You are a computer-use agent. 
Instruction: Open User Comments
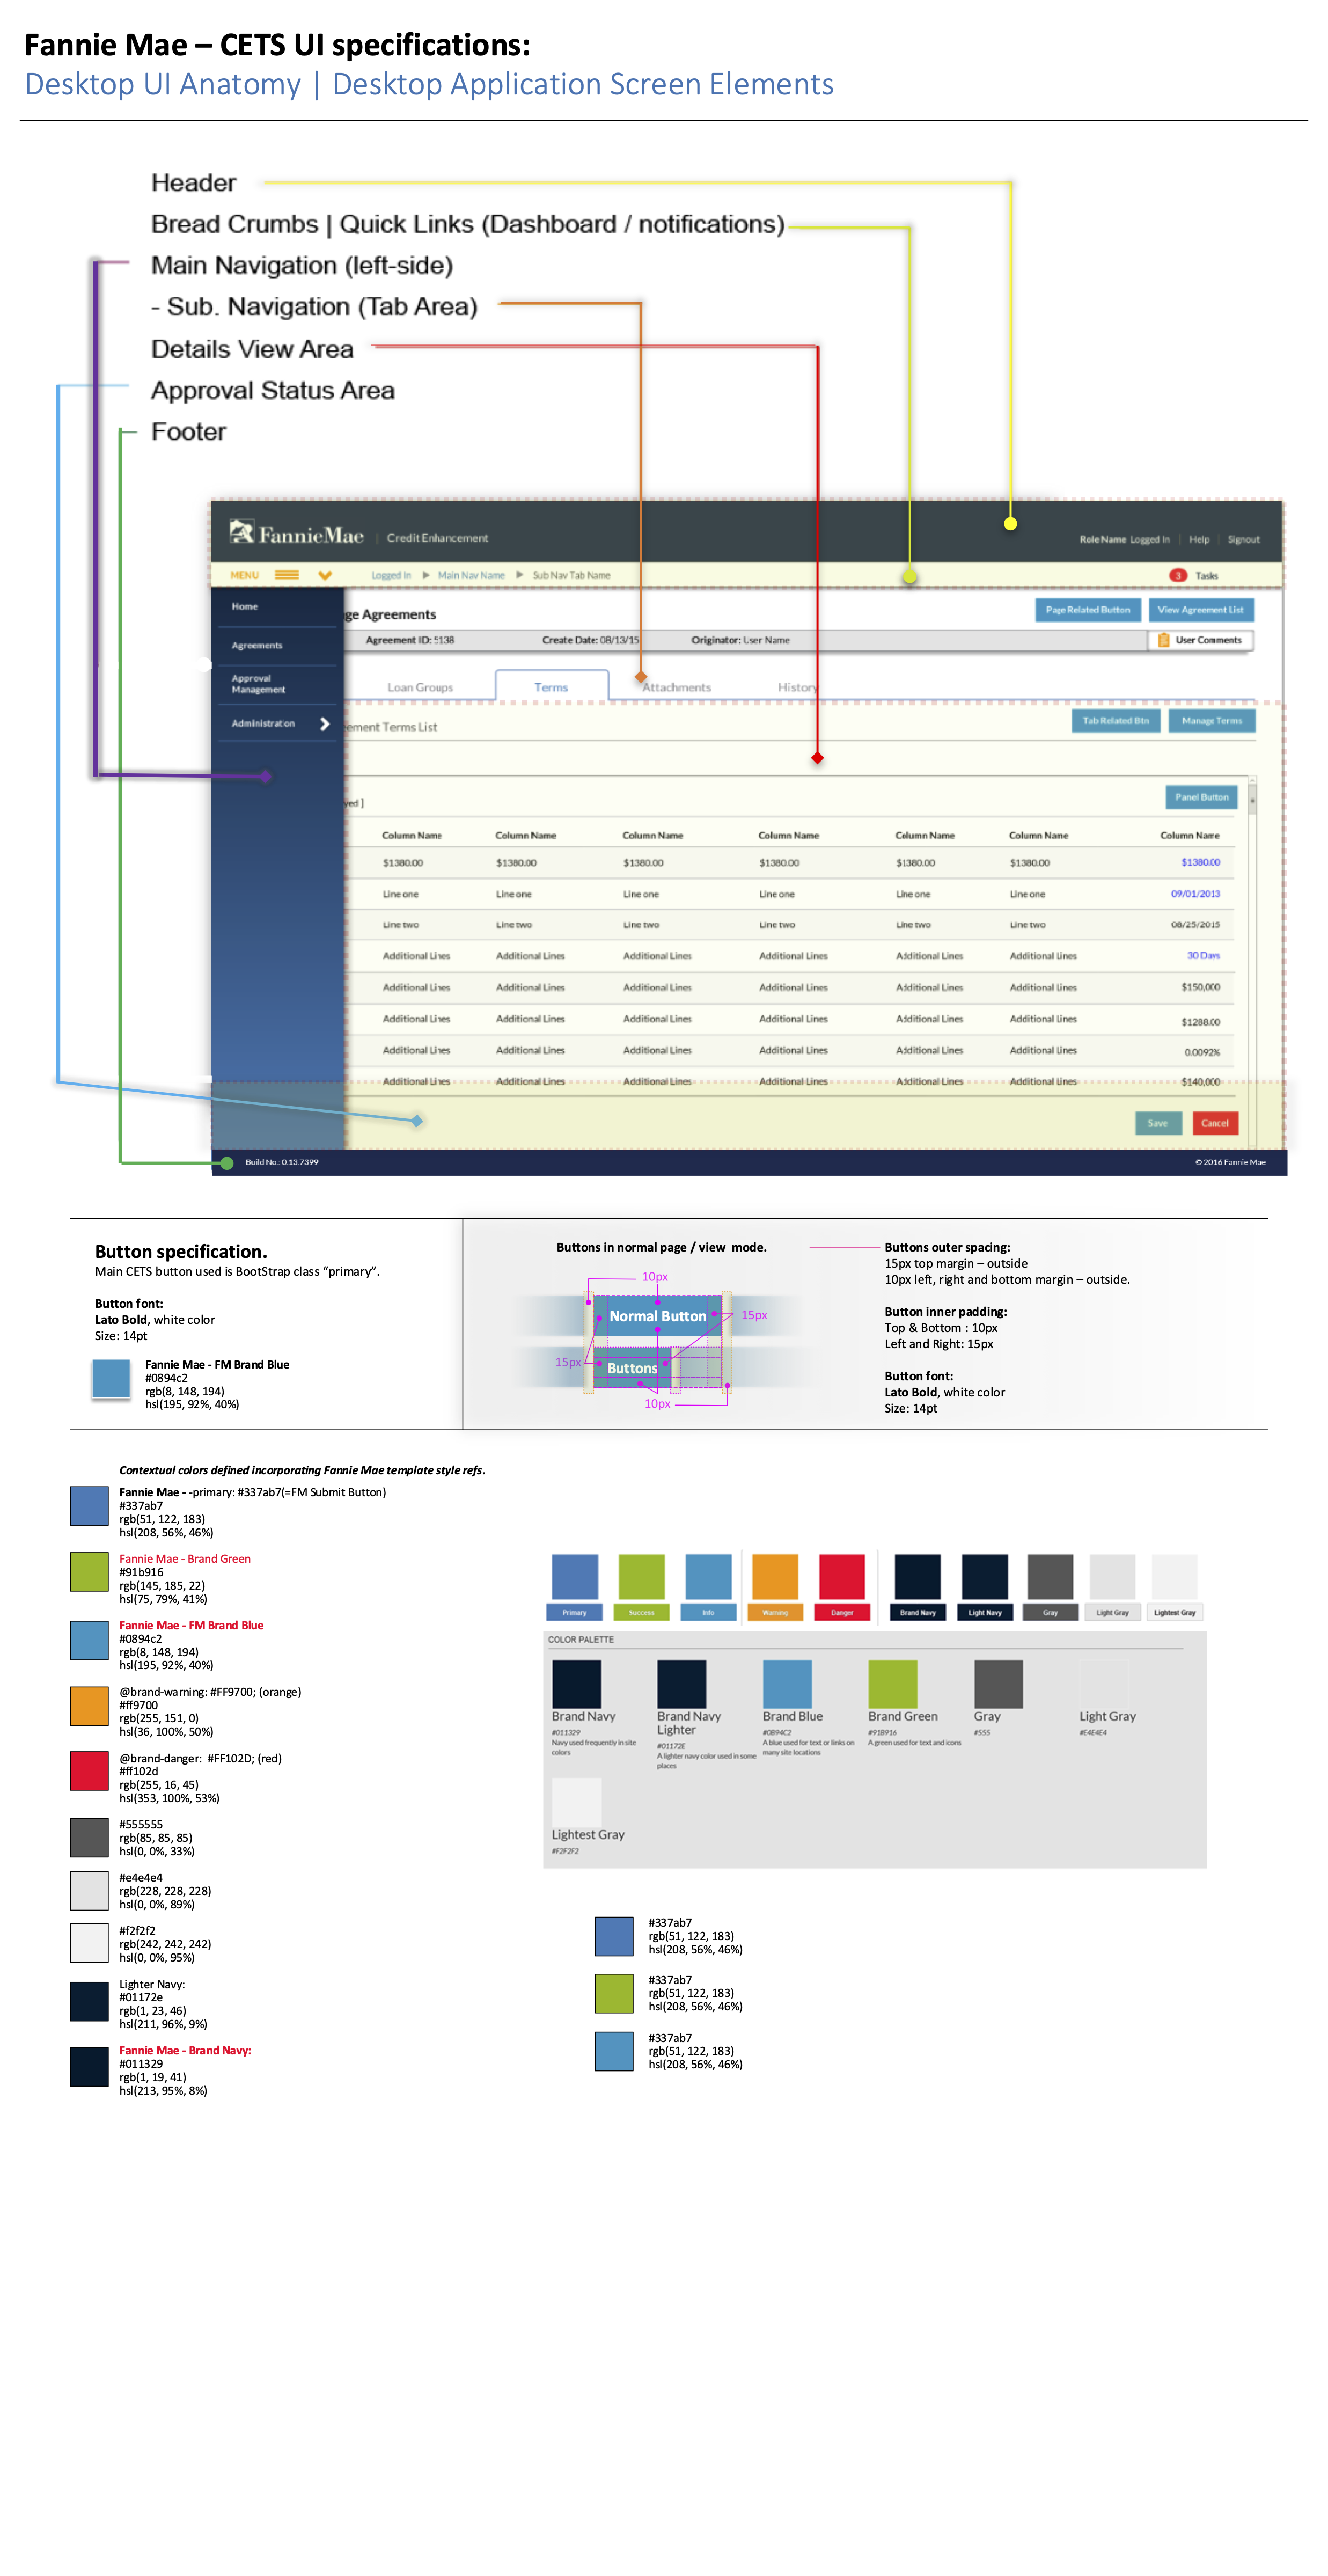click(1200, 640)
